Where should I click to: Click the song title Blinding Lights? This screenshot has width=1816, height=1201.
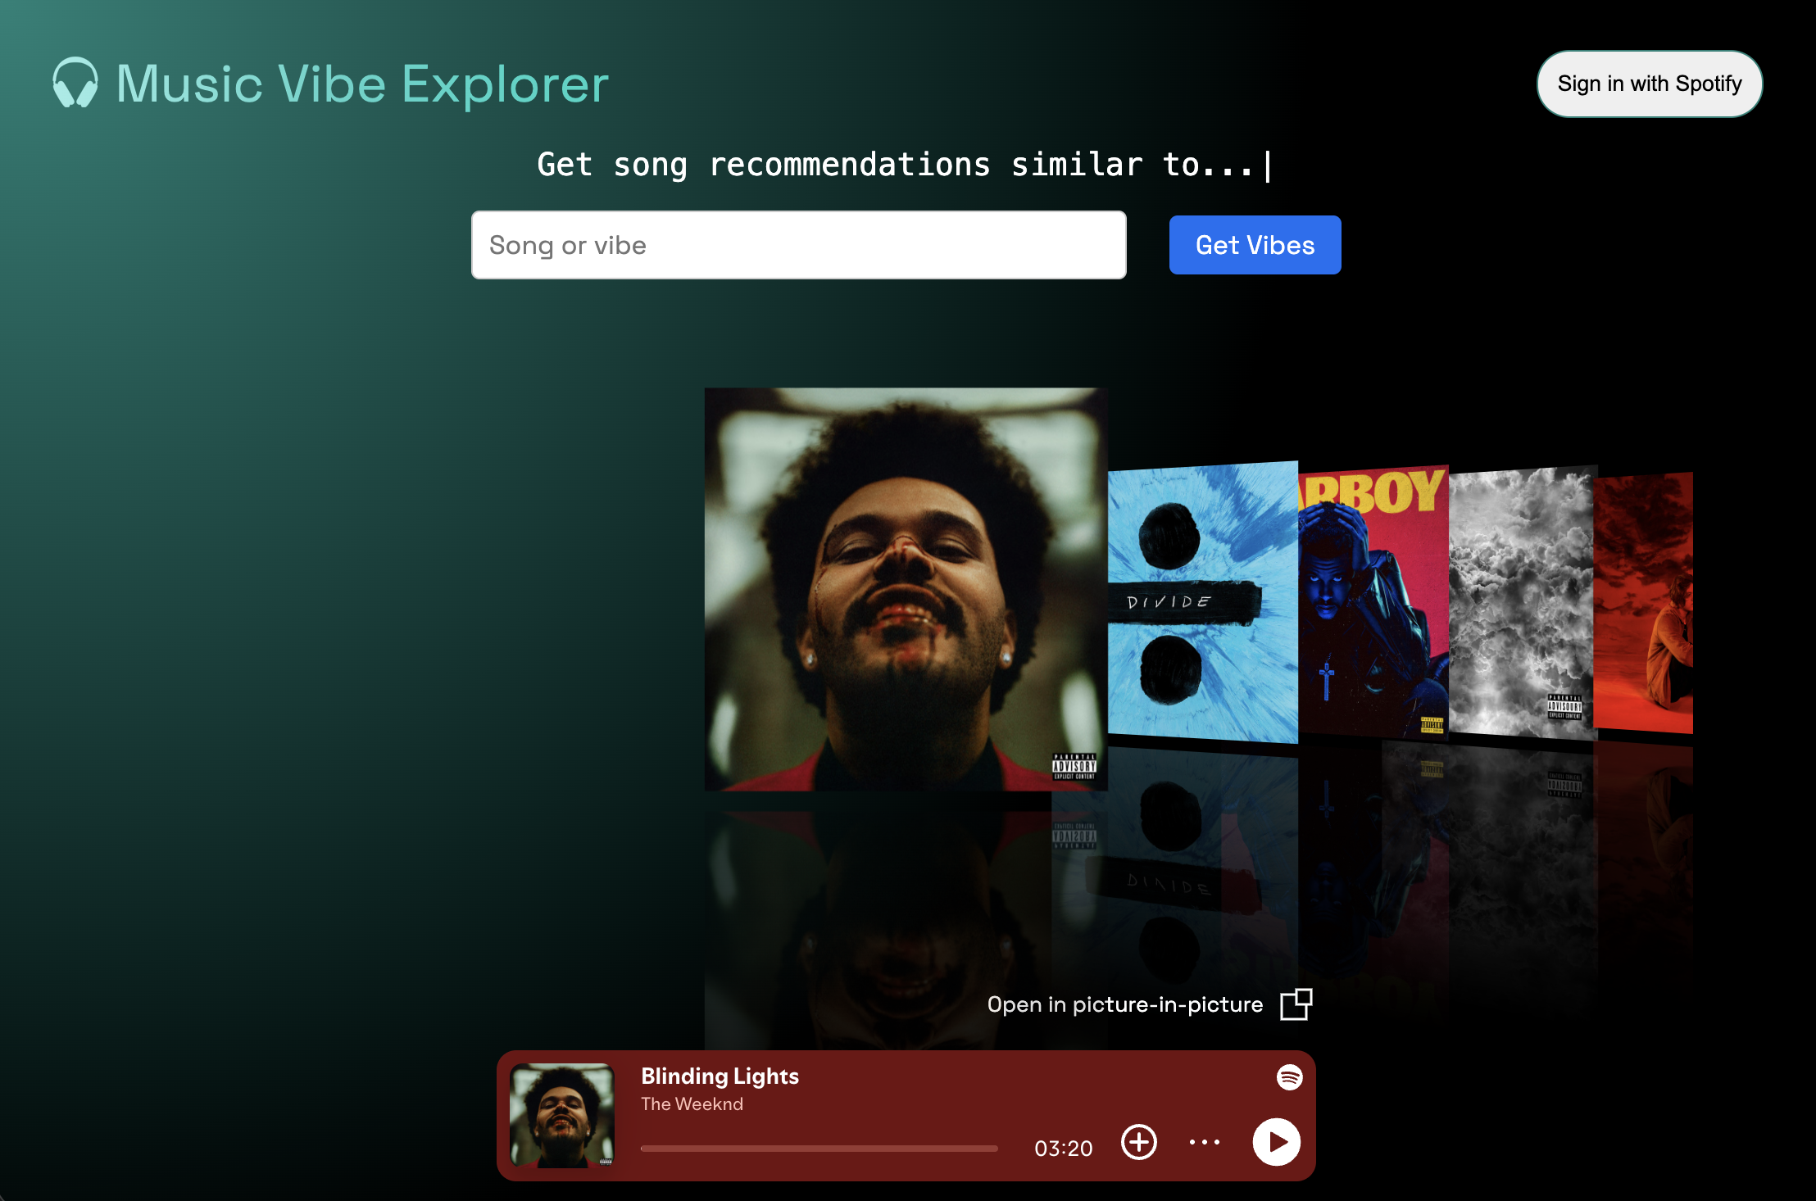(x=720, y=1076)
